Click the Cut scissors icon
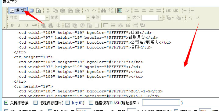The width and height of the screenshot is (219, 111). [x=48, y=11]
